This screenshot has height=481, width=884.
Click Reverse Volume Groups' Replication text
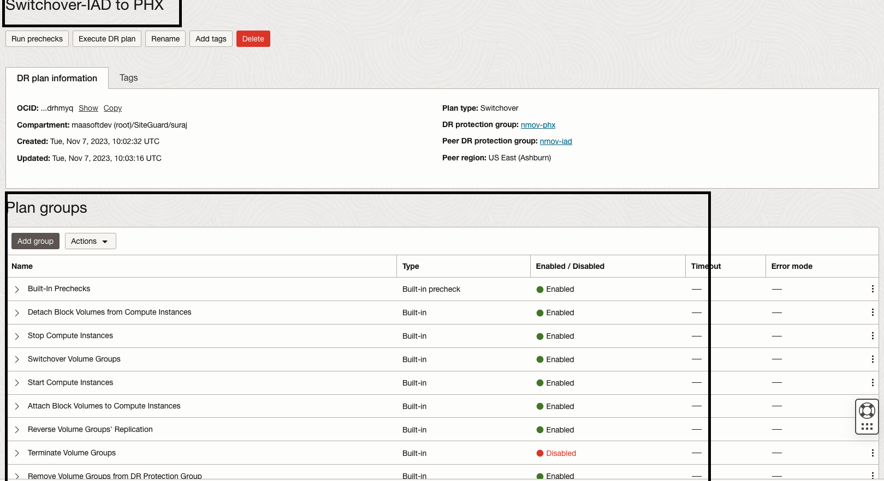coord(90,430)
